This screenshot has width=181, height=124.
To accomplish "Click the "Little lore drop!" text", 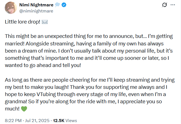I will tap(22, 22).
